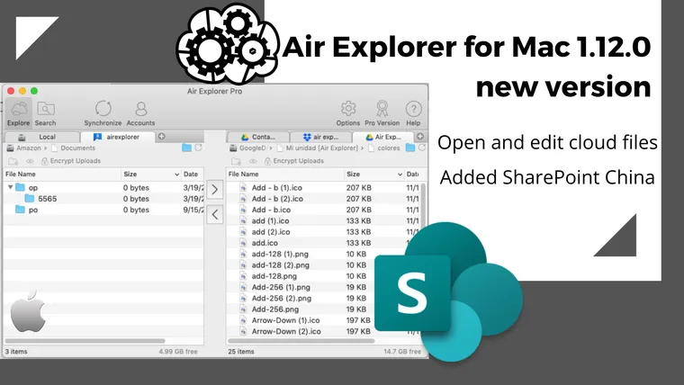Viewport: 684px width, 385px height.
Task: Open the Synchronize tool
Action: click(103, 113)
